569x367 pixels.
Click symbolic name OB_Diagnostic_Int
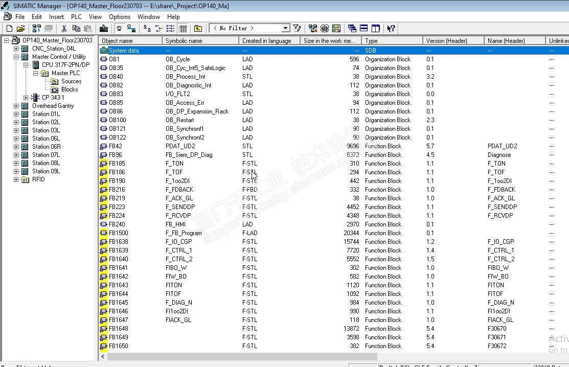pos(188,85)
